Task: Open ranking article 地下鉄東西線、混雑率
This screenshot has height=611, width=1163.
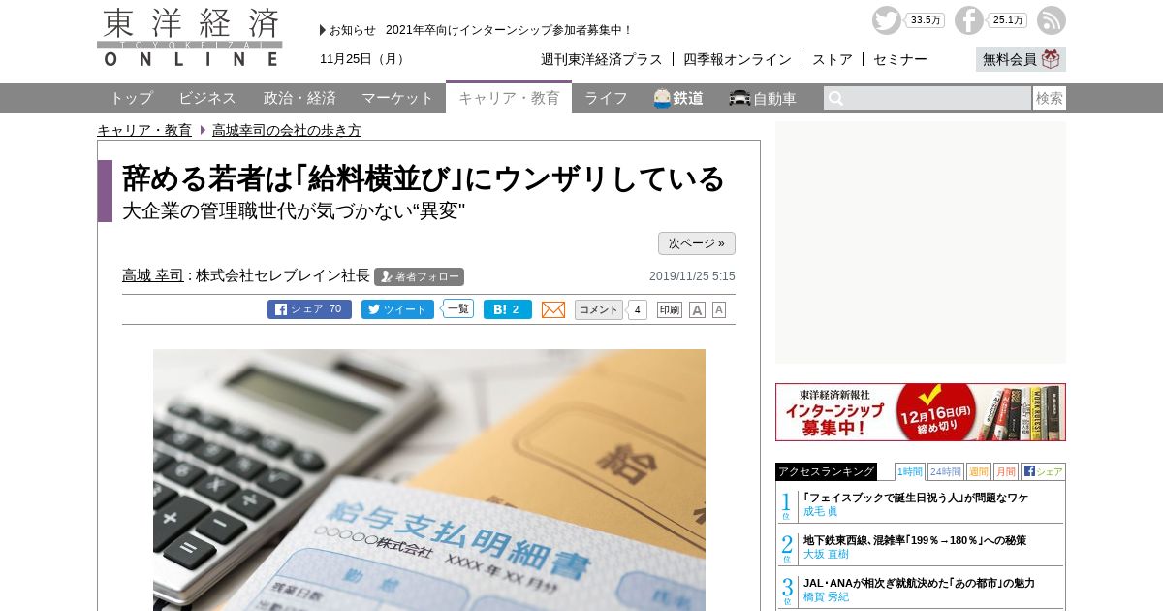Action: 915,540
